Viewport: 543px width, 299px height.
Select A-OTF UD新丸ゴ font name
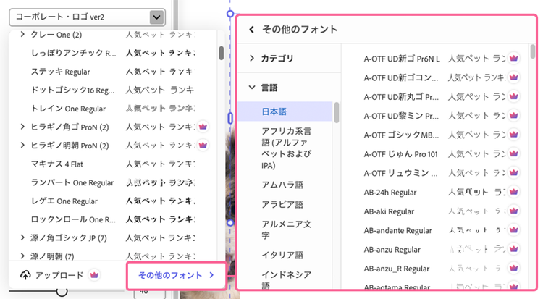click(x=401, y=97)
